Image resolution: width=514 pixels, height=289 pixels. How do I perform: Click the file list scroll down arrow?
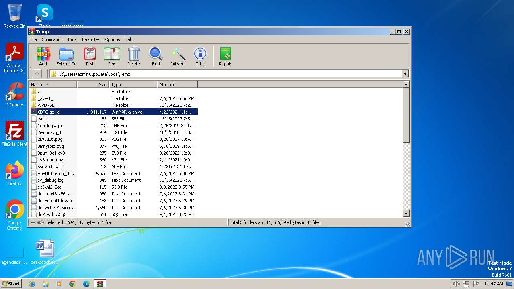pos(406,214)
